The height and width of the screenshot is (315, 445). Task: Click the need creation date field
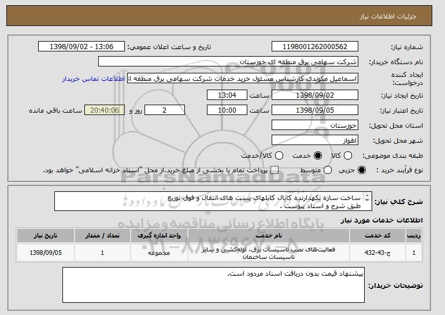(x=314, y=95)
